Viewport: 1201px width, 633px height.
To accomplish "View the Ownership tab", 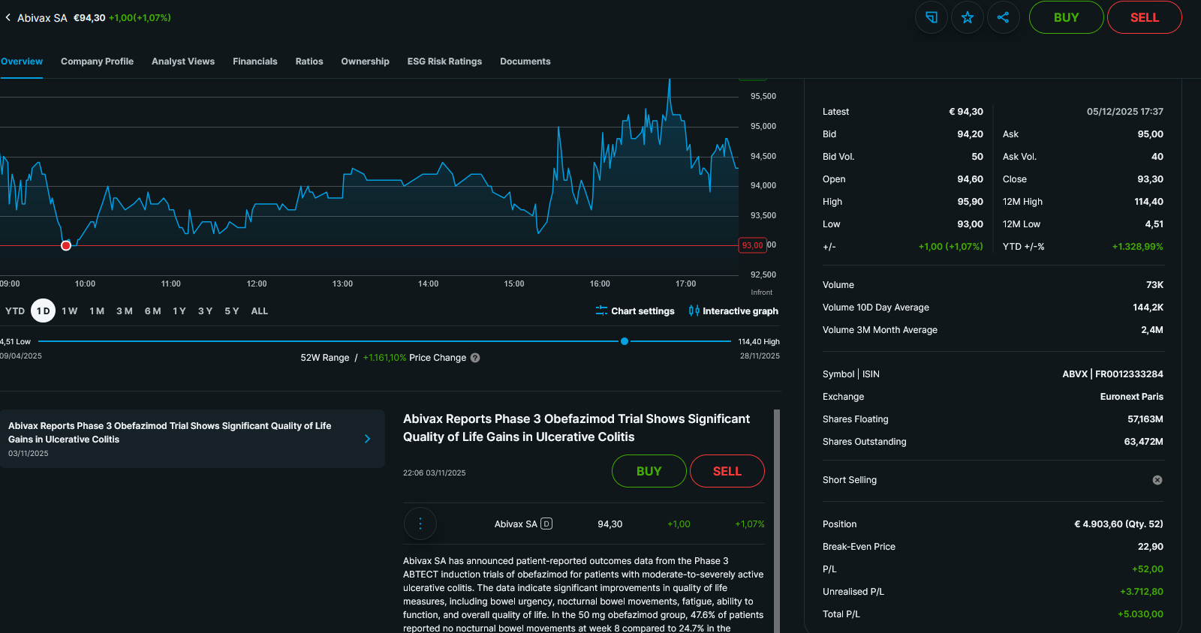I will coord(366,61).
